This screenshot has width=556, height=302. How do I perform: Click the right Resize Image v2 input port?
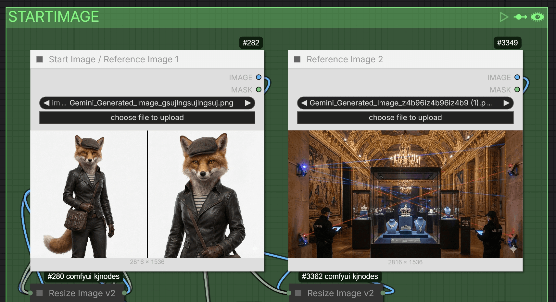click(289, 293)
